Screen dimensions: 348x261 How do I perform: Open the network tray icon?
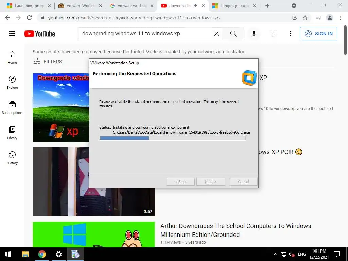[284, 254]
